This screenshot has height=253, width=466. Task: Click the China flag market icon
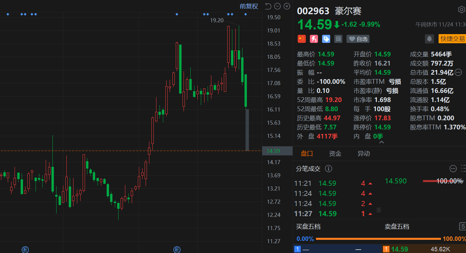tap(301, 39)
